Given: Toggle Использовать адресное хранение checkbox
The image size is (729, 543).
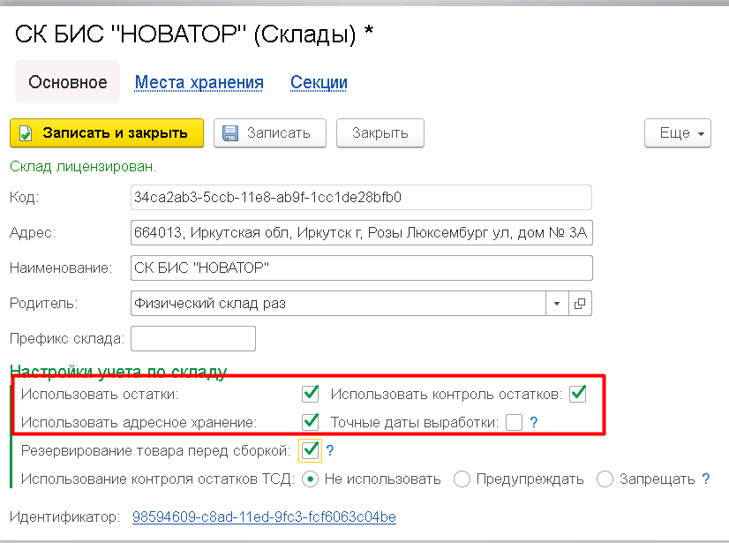Looking at the screenshot, I should coord(310,422).
